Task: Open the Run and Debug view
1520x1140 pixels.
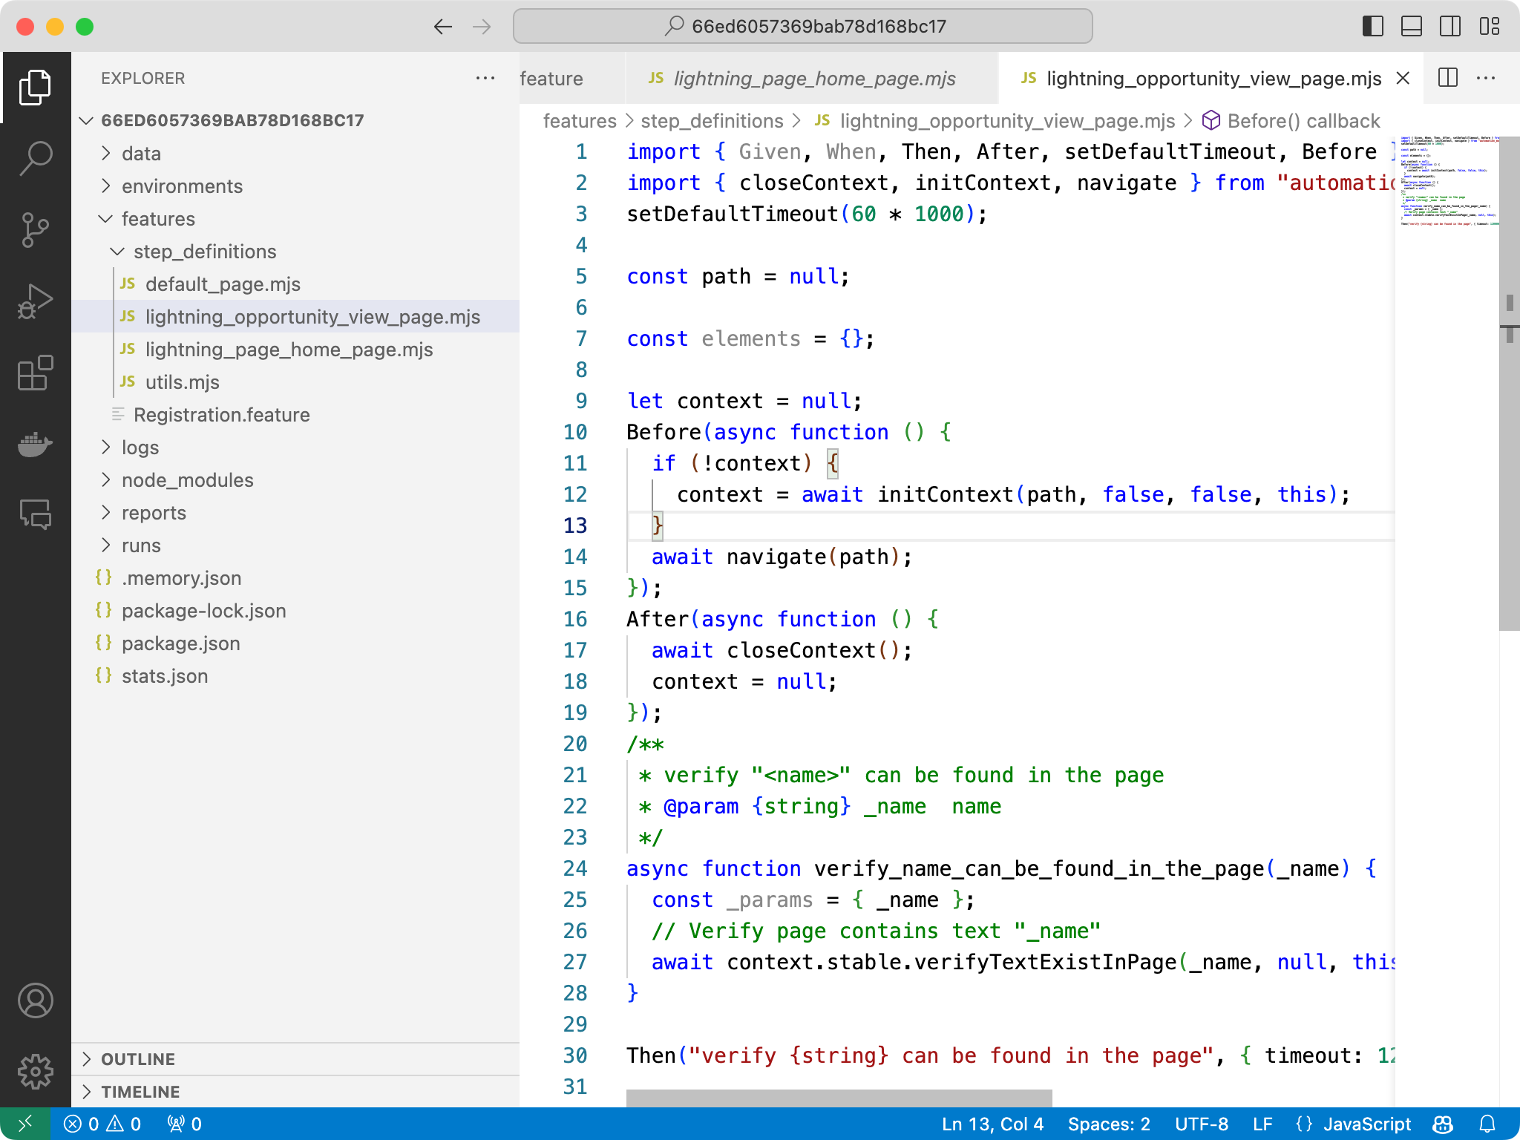Action: 35,301
